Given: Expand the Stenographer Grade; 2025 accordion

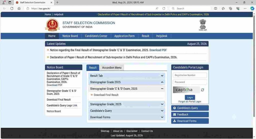Looking at the screenshot, I should [x=127, y=104].
